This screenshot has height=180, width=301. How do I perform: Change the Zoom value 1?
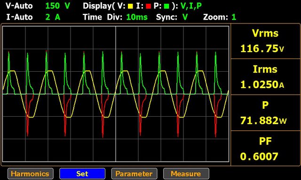234,17
